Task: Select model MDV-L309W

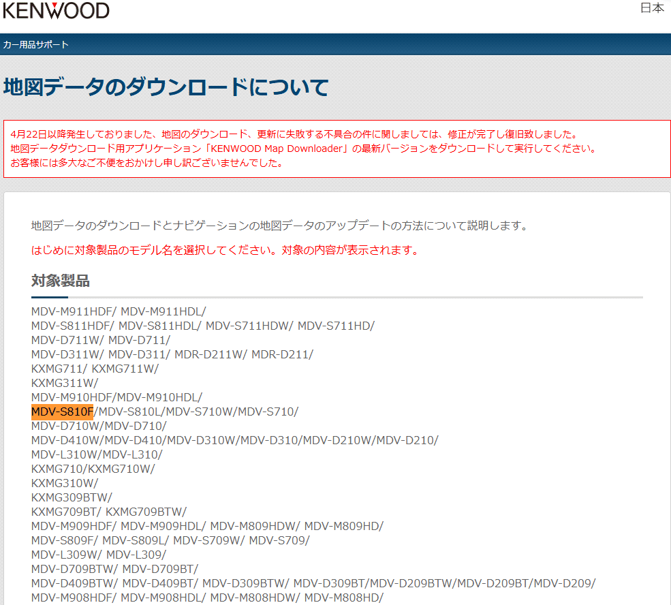Action: coord(65,555)
